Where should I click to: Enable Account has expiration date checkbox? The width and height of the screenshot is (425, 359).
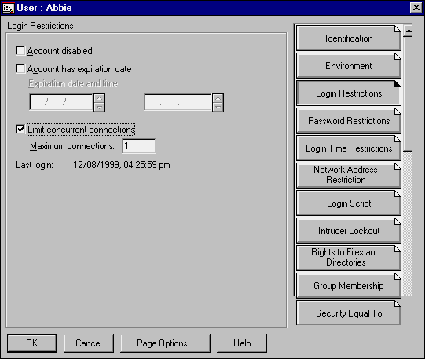pos(20,69)
